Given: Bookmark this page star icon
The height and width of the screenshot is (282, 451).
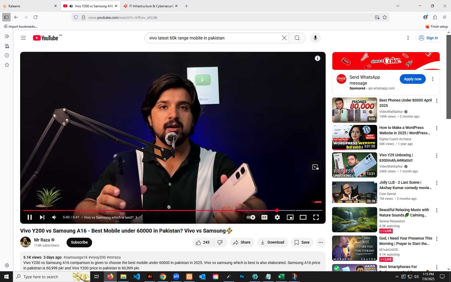Looking at the screenshot, I should click(385, 17).
